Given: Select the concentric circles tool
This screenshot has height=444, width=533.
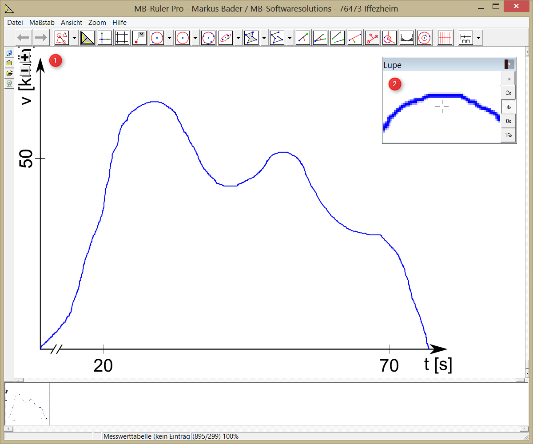Looking at the screenshot, I should pyautogui.click(x=425, y=38).
